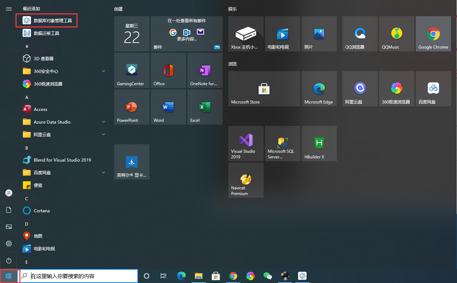Open File Explorer from the taskbar
Screen dimensions: 457x283
click(x=198, y=276)
